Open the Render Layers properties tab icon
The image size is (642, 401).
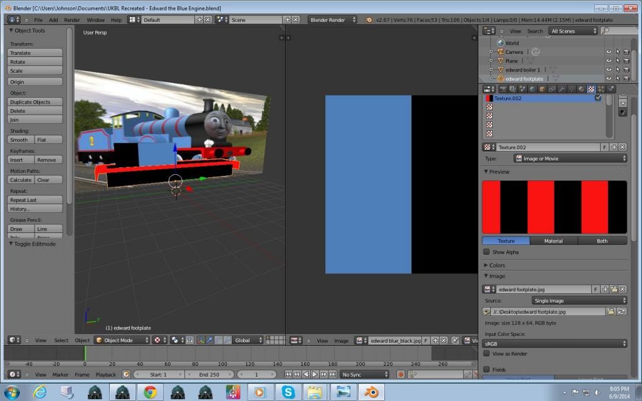(x=513, y=89)
